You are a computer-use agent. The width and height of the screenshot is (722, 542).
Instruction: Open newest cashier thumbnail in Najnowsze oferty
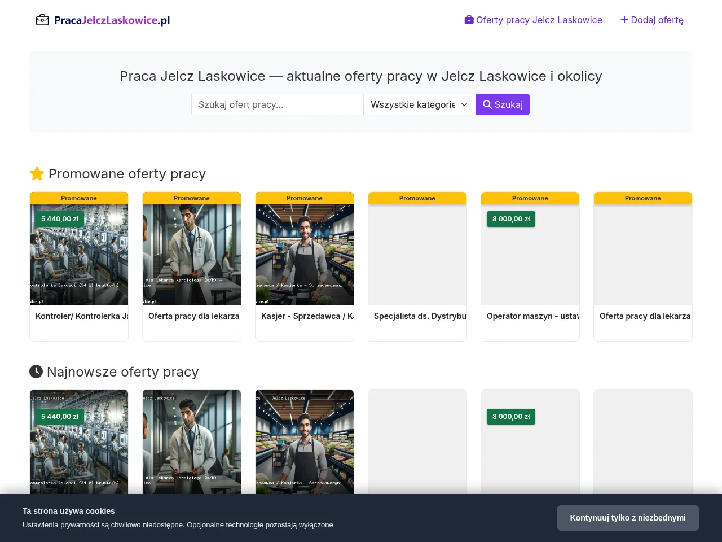coord(305,442)
